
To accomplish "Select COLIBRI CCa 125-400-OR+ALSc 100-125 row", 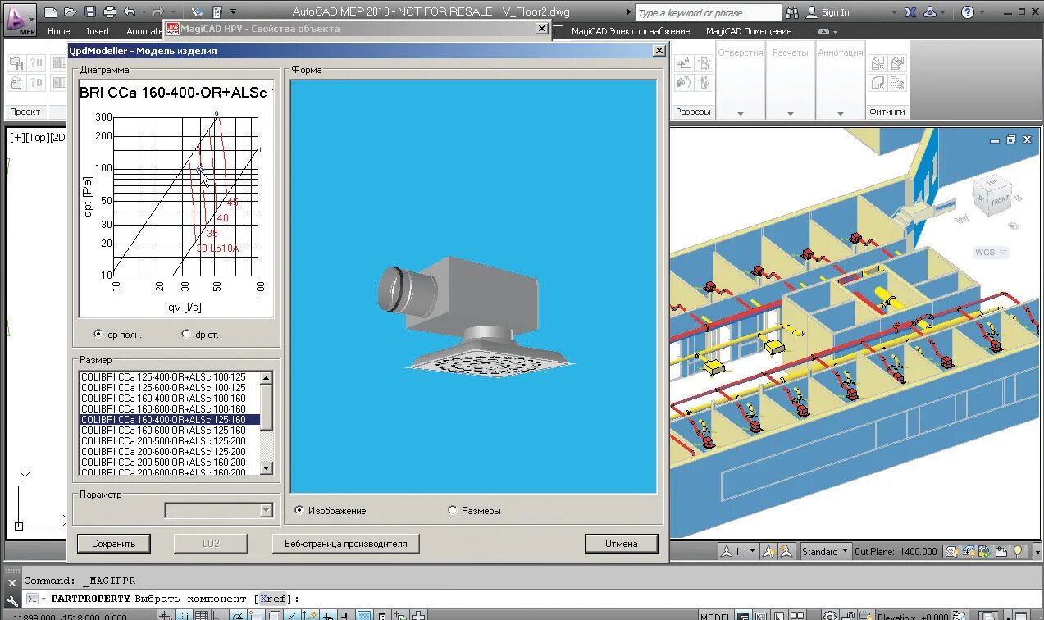I will pos(169,377).
